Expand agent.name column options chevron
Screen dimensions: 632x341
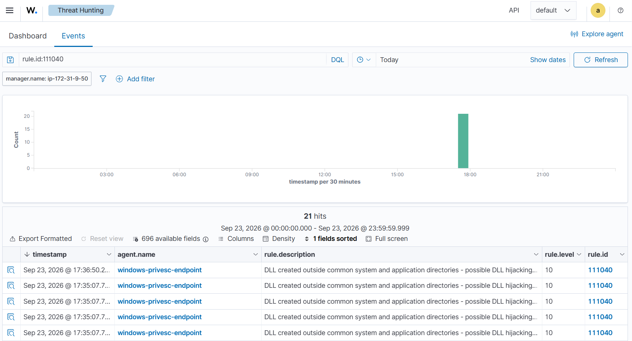click(x=255, y=255)
